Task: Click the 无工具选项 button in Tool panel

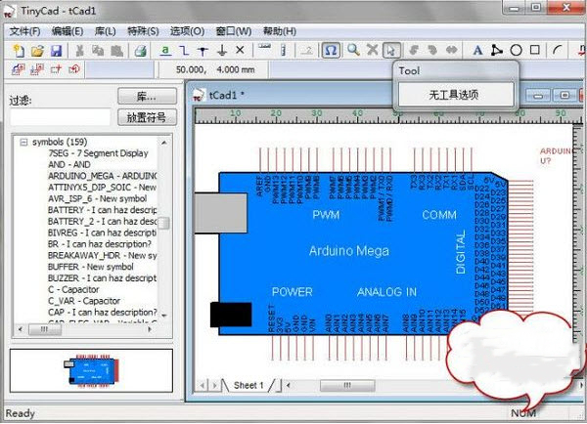Action: click(454, 94)
